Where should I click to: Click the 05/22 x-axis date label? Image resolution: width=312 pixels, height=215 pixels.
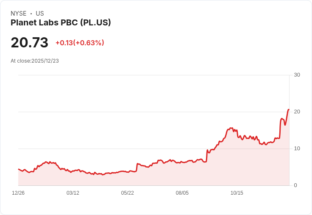tap(127, 193)
